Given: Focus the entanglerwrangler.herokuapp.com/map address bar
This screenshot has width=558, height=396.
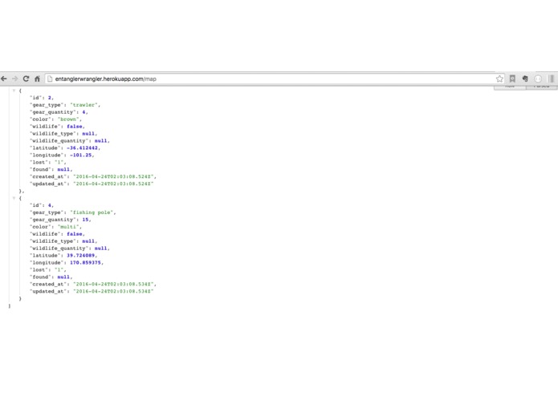Looking at the screenshot, I should click(x=274, y=79).
